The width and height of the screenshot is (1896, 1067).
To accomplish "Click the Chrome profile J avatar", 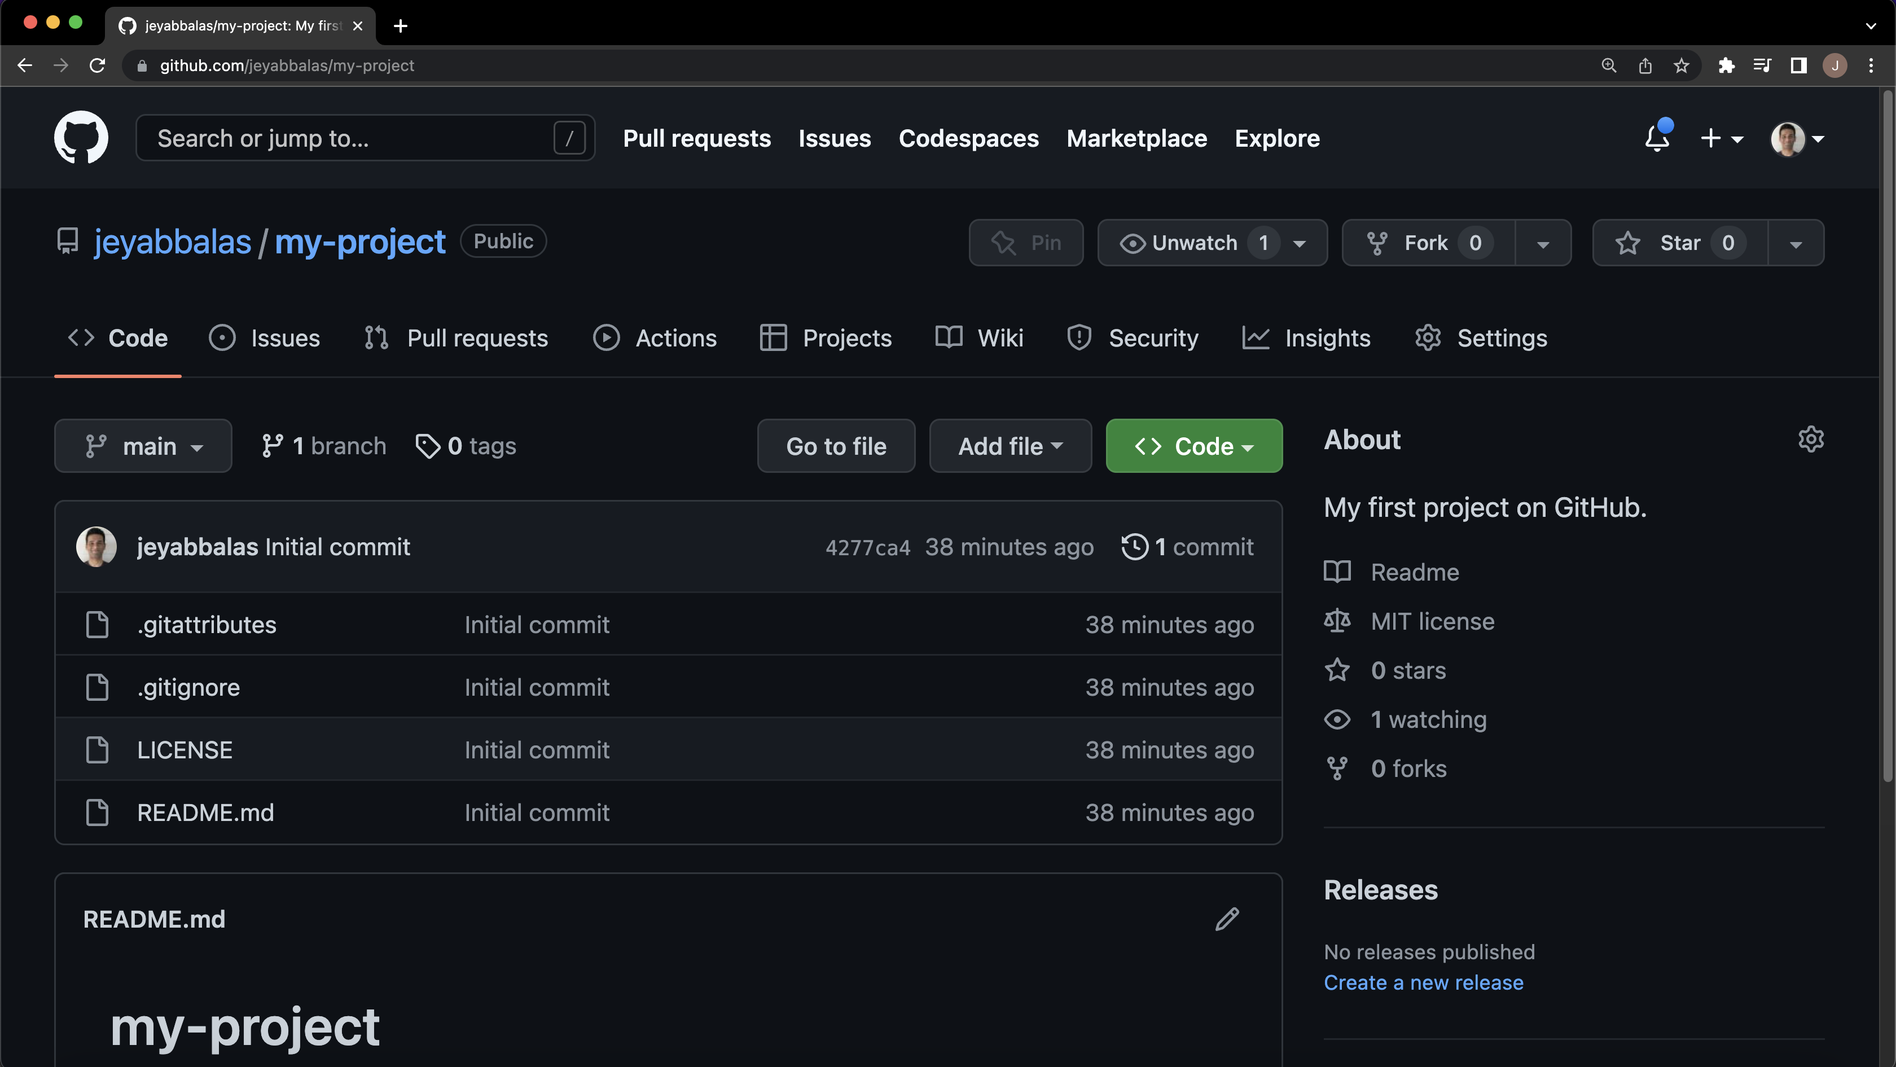I will (x=1834, y=65).
